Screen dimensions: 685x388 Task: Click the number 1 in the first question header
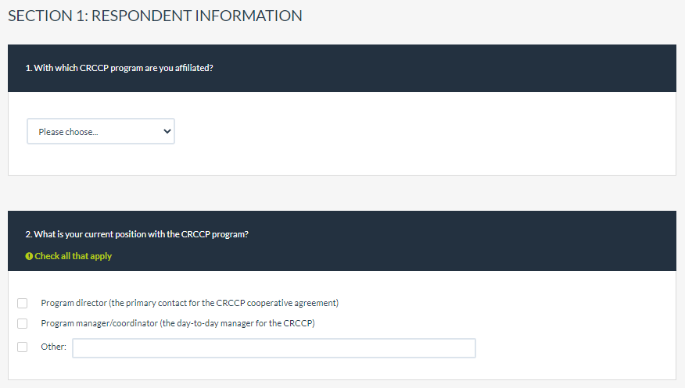pos(28,68)
